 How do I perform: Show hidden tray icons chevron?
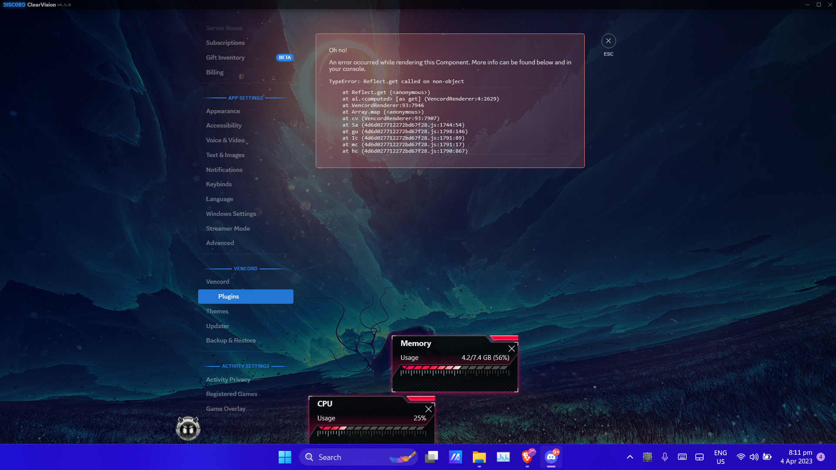pos(630,457)
